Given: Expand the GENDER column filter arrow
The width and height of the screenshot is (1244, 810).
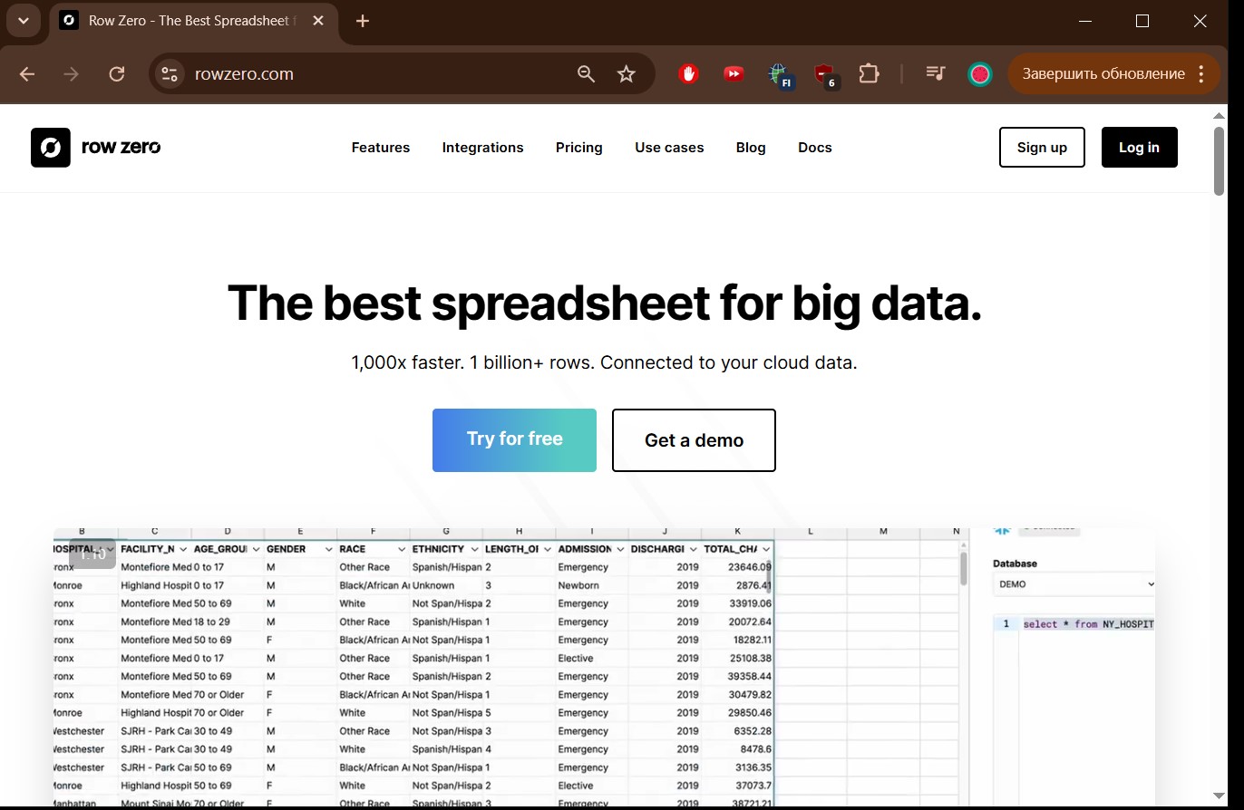Looking at the screenshot, I should pyautogui.click(x=328, y=549).
